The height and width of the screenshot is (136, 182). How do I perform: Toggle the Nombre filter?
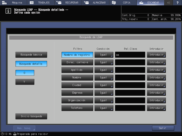pos(77,77)
